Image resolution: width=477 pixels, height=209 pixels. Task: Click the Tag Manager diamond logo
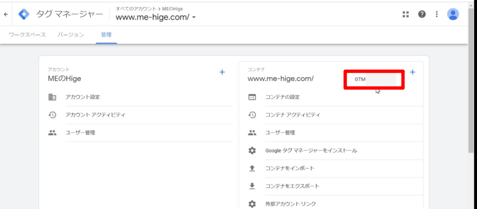[24, 14]
